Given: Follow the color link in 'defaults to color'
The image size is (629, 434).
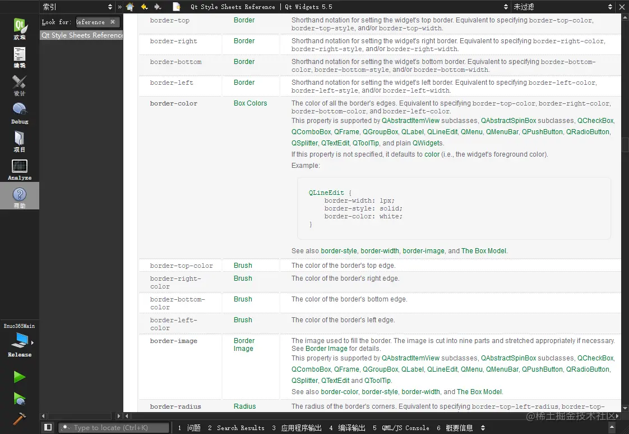Looking at the screenshot, I should (432, 155).
